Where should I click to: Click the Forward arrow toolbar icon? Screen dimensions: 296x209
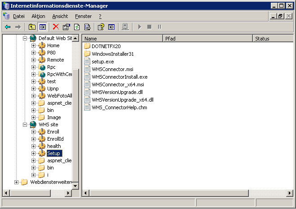[18, 27]
